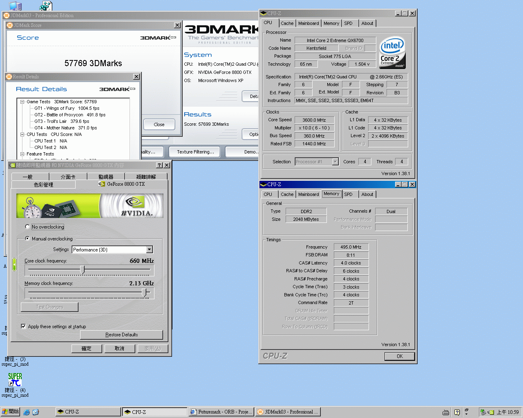
Task: Click My Computer desktop icon at top
Action: pyautogui.click(x=15, y=6)
